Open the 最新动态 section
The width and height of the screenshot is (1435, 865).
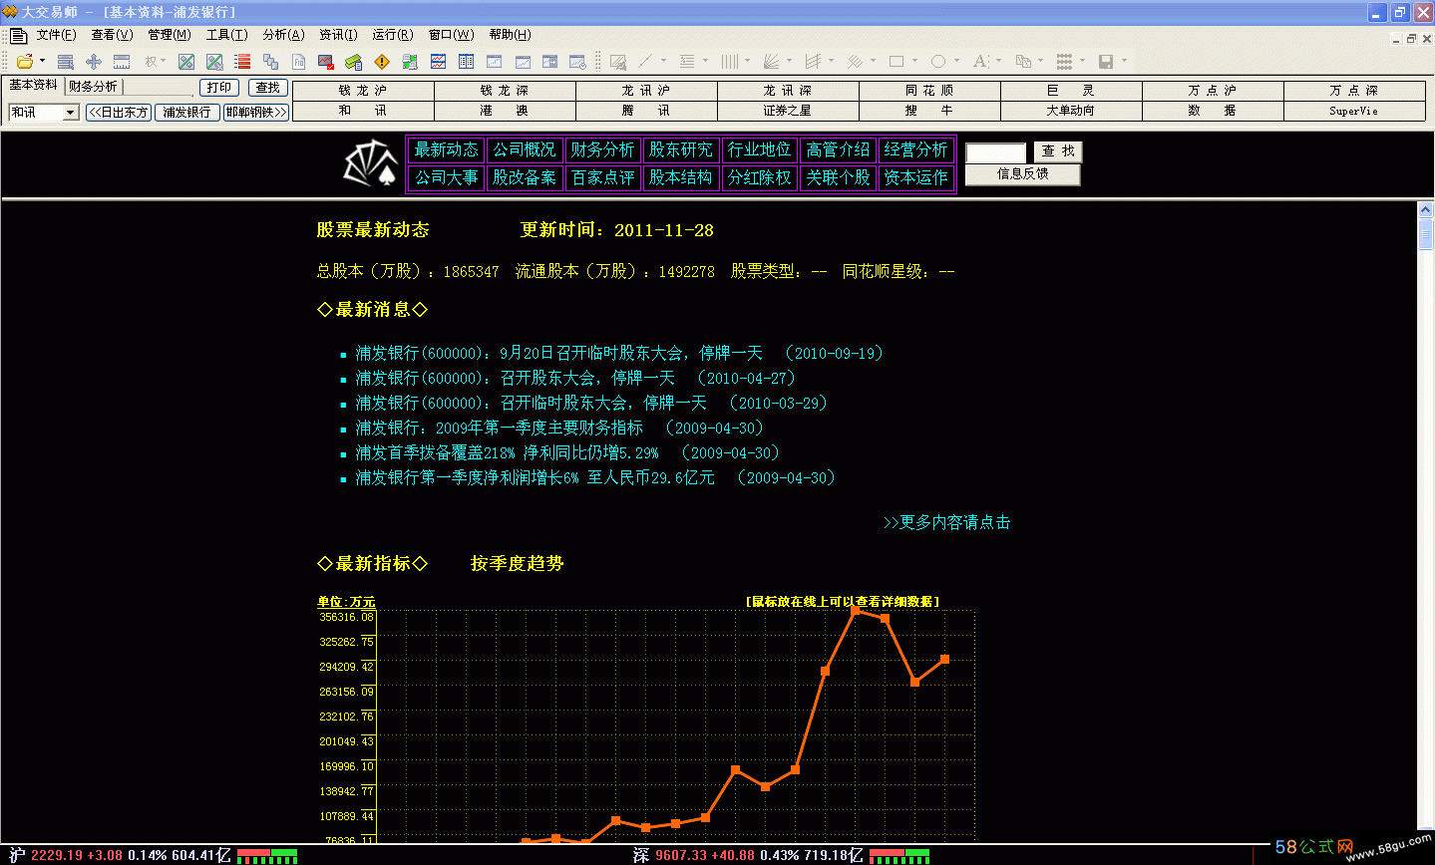[447, 150]
